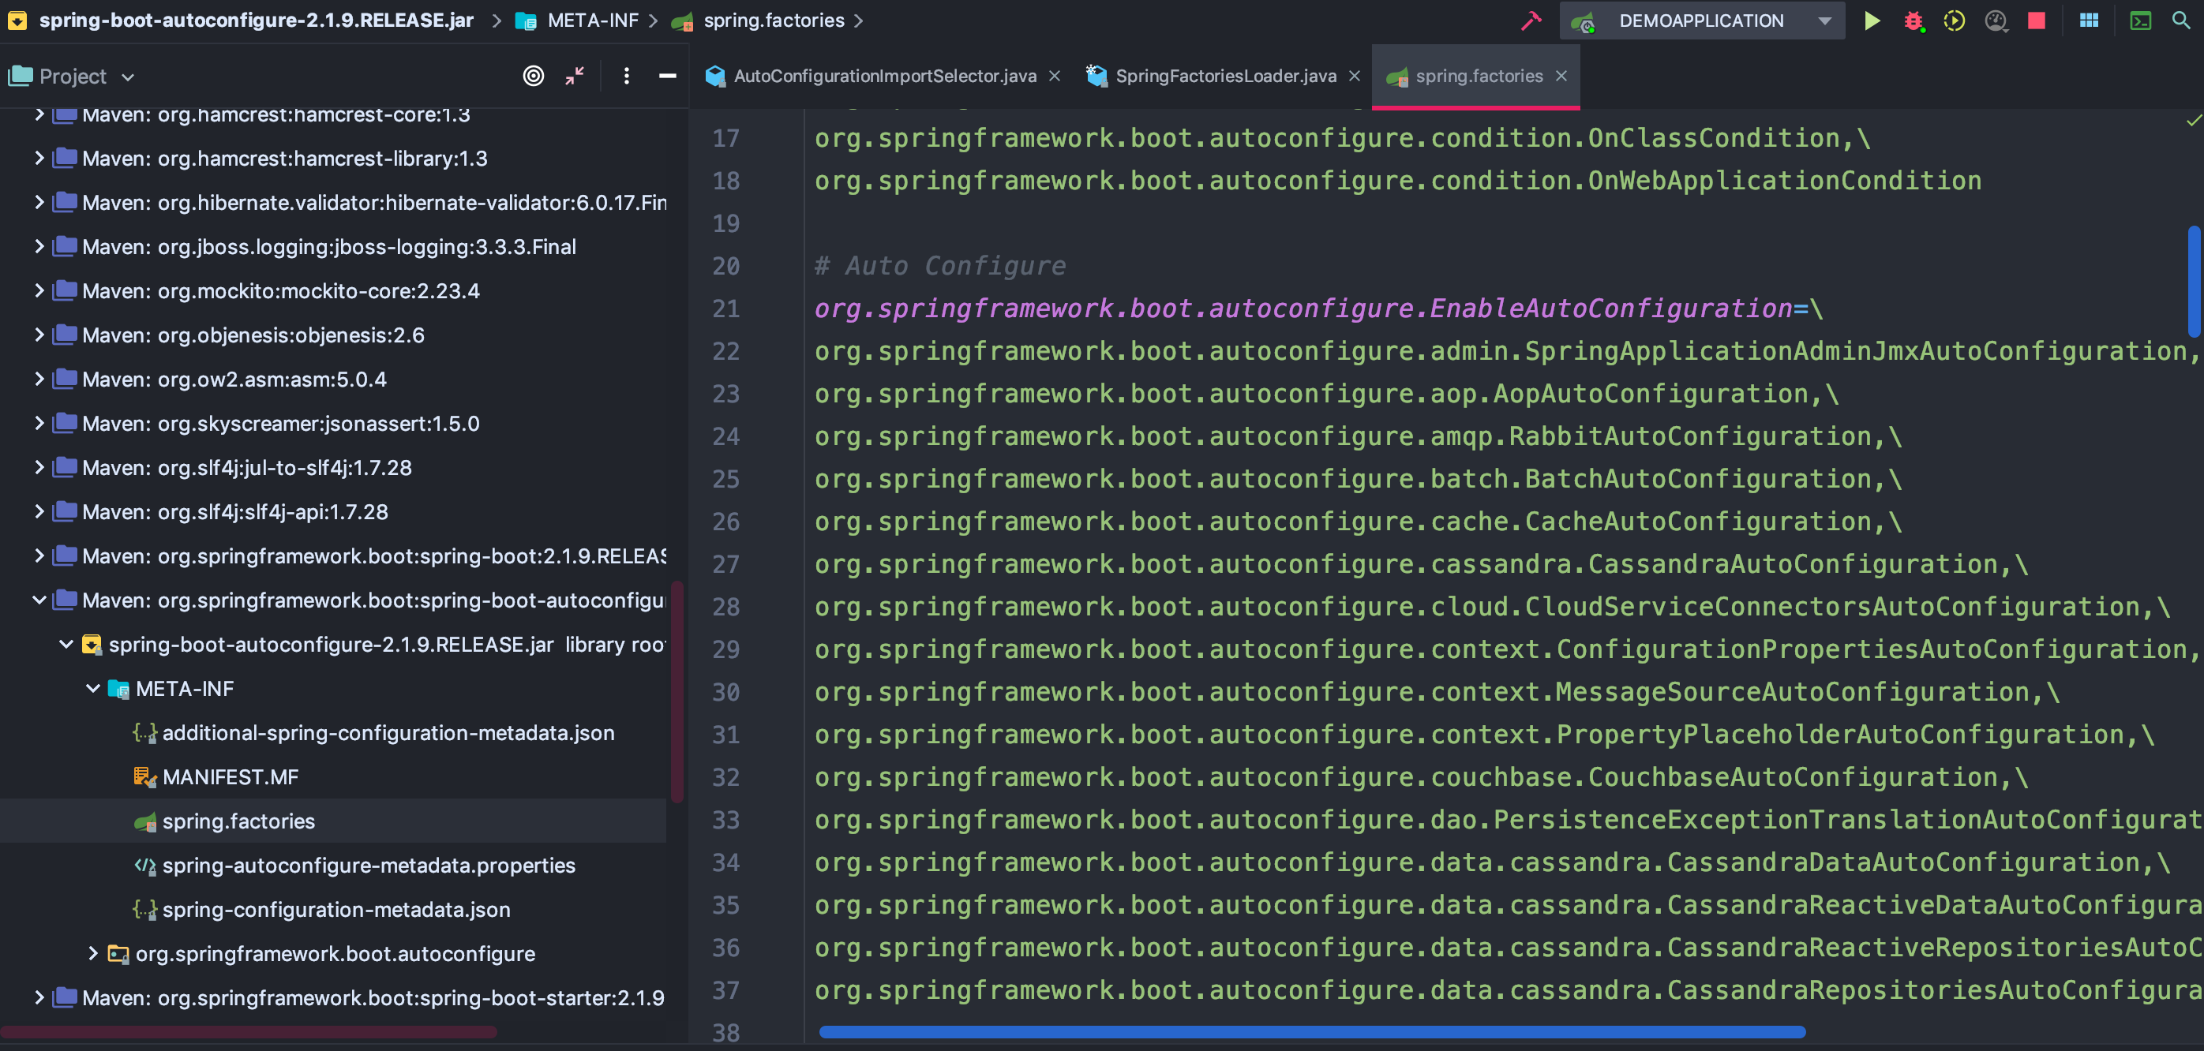Select spring.factories in the project tree
The image size is (2204, 1051).
238,821
